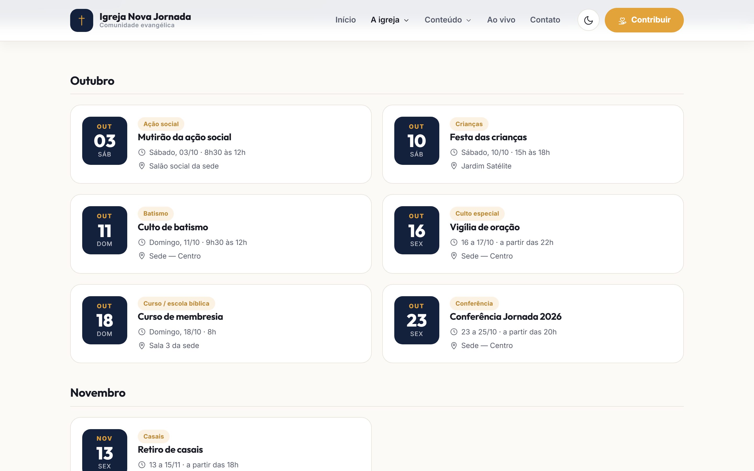Click the Conferência category tag
754x471 pixels.
point(474,304)
